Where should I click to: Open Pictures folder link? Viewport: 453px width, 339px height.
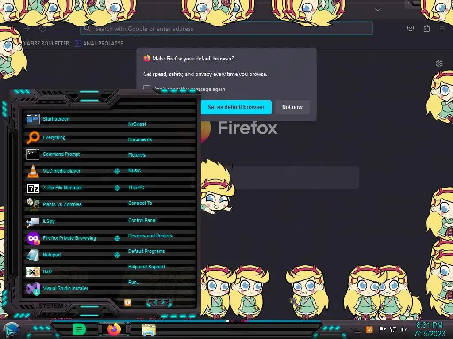coord(137,155)
